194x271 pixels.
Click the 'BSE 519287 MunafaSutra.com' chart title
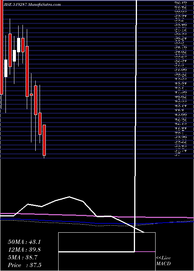point(32,5)
